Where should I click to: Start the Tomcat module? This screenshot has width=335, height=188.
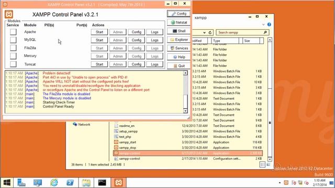click(99, 64)
